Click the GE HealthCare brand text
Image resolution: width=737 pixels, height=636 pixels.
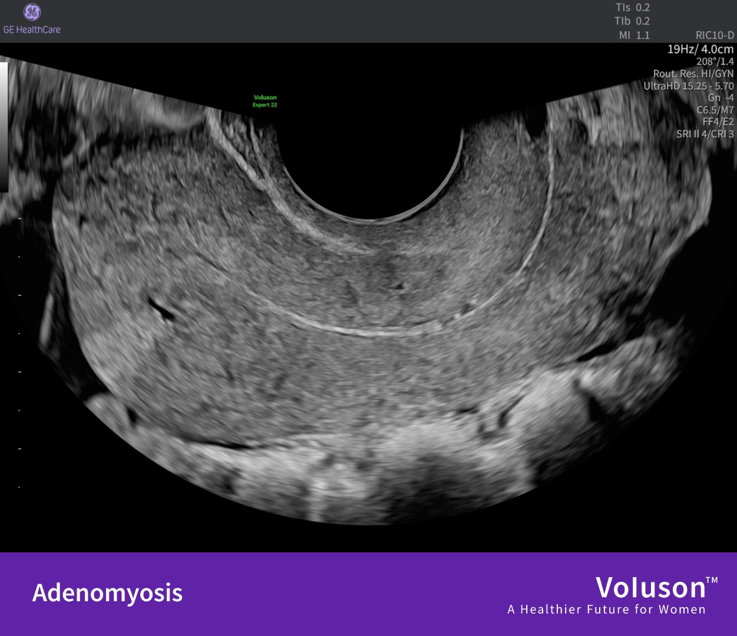[x=32, y=29]
